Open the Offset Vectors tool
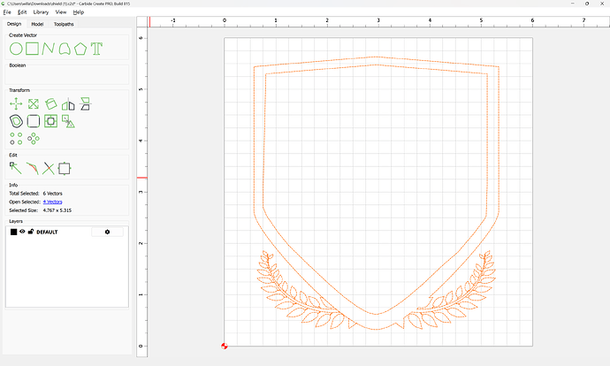Image resolution: width=610 pixels, height=366 pixels. coord(16,121)
